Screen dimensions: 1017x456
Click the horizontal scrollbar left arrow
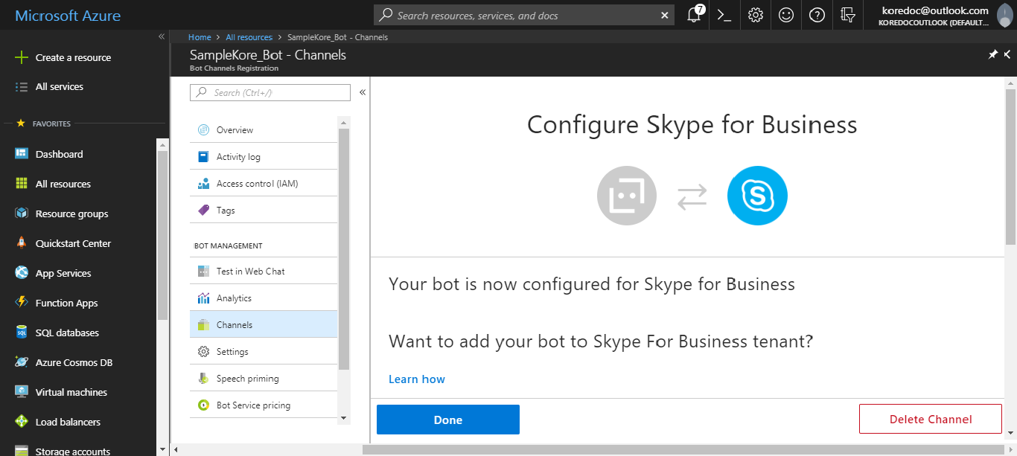pos(176,449)
